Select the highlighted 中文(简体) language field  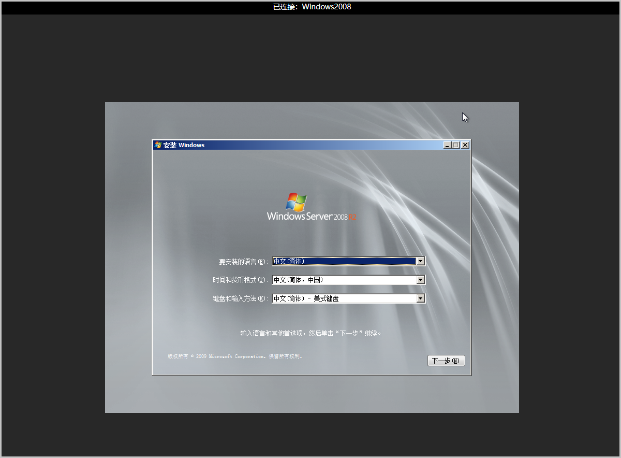(x=344, y=261)
